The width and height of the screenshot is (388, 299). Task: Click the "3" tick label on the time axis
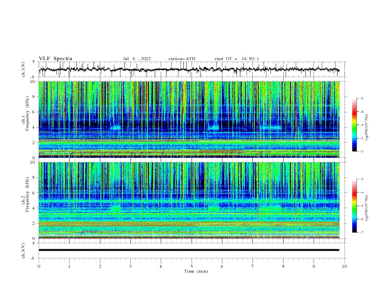(130, 266)
